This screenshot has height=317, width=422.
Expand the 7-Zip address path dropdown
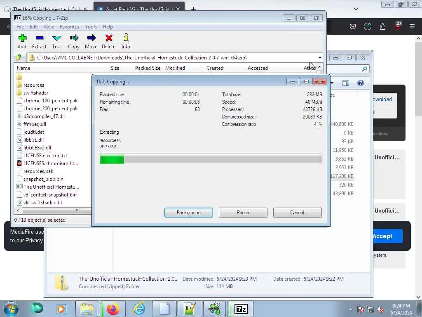click(320, 57)
